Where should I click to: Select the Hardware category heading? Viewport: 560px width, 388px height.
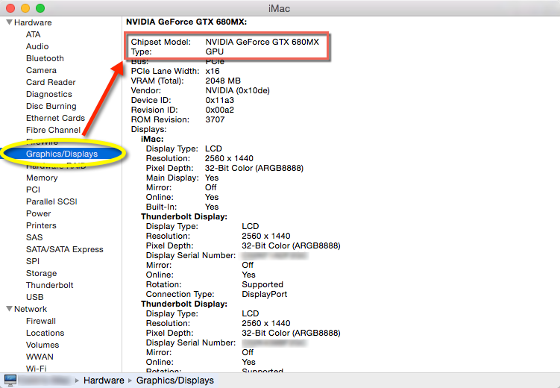33,22
